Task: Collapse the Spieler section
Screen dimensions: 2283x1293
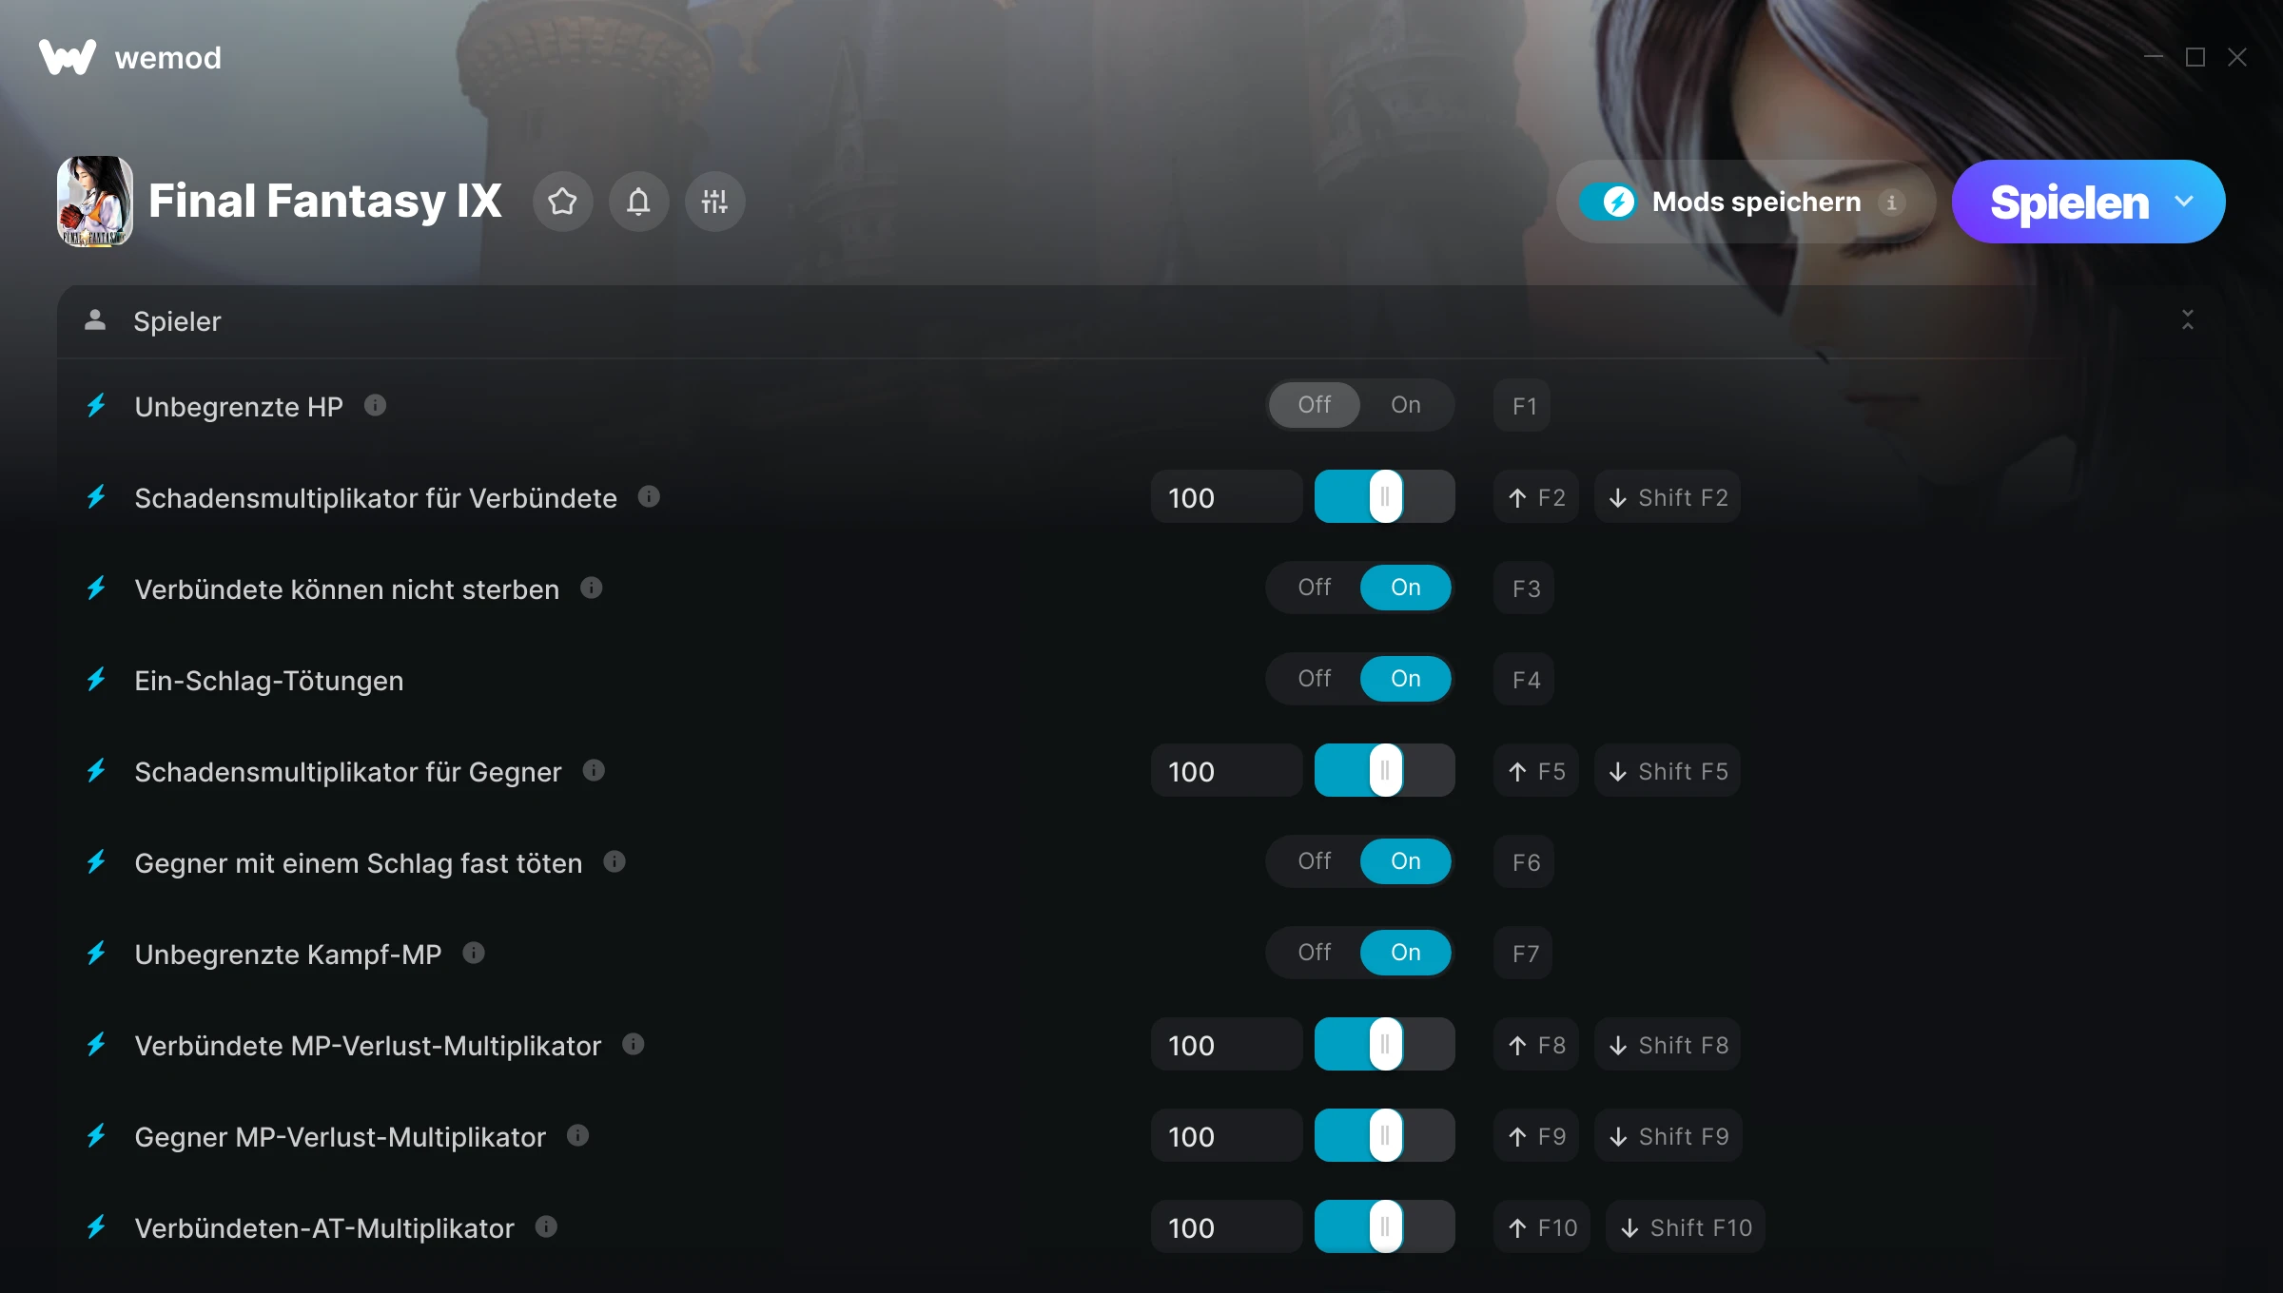Action: 2187,320
